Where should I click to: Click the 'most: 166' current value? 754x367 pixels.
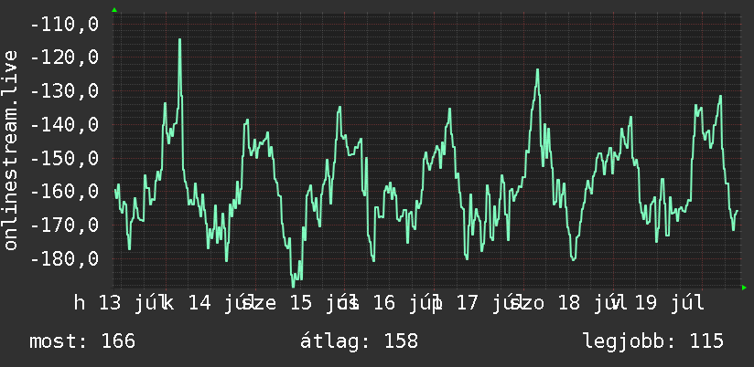(82, 341)
